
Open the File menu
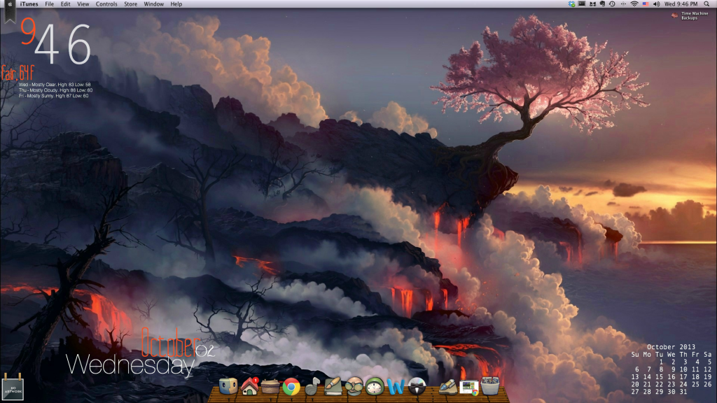click(50, 4)
